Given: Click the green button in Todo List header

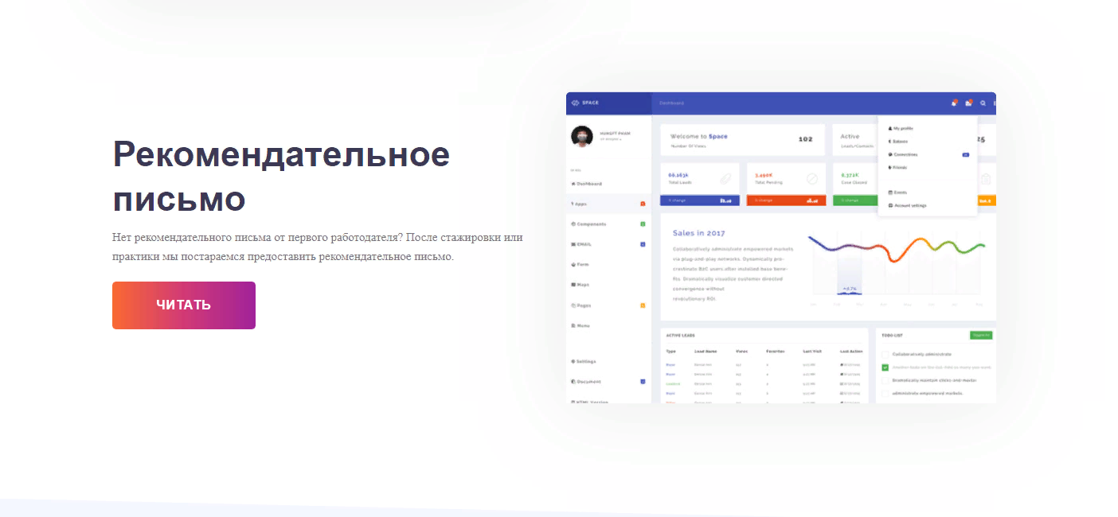Looking at the screenshot, I should pyautogui.click(x=981, y=335).
